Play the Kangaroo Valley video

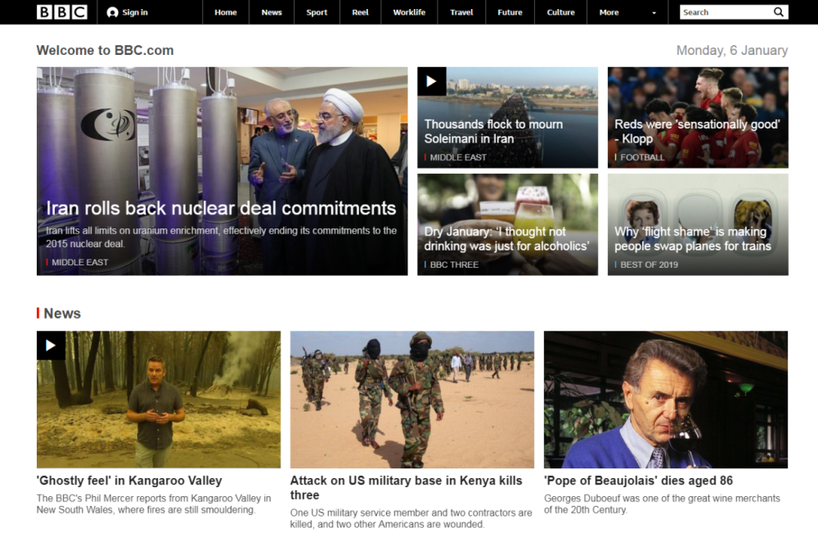[x=51, y=345]
